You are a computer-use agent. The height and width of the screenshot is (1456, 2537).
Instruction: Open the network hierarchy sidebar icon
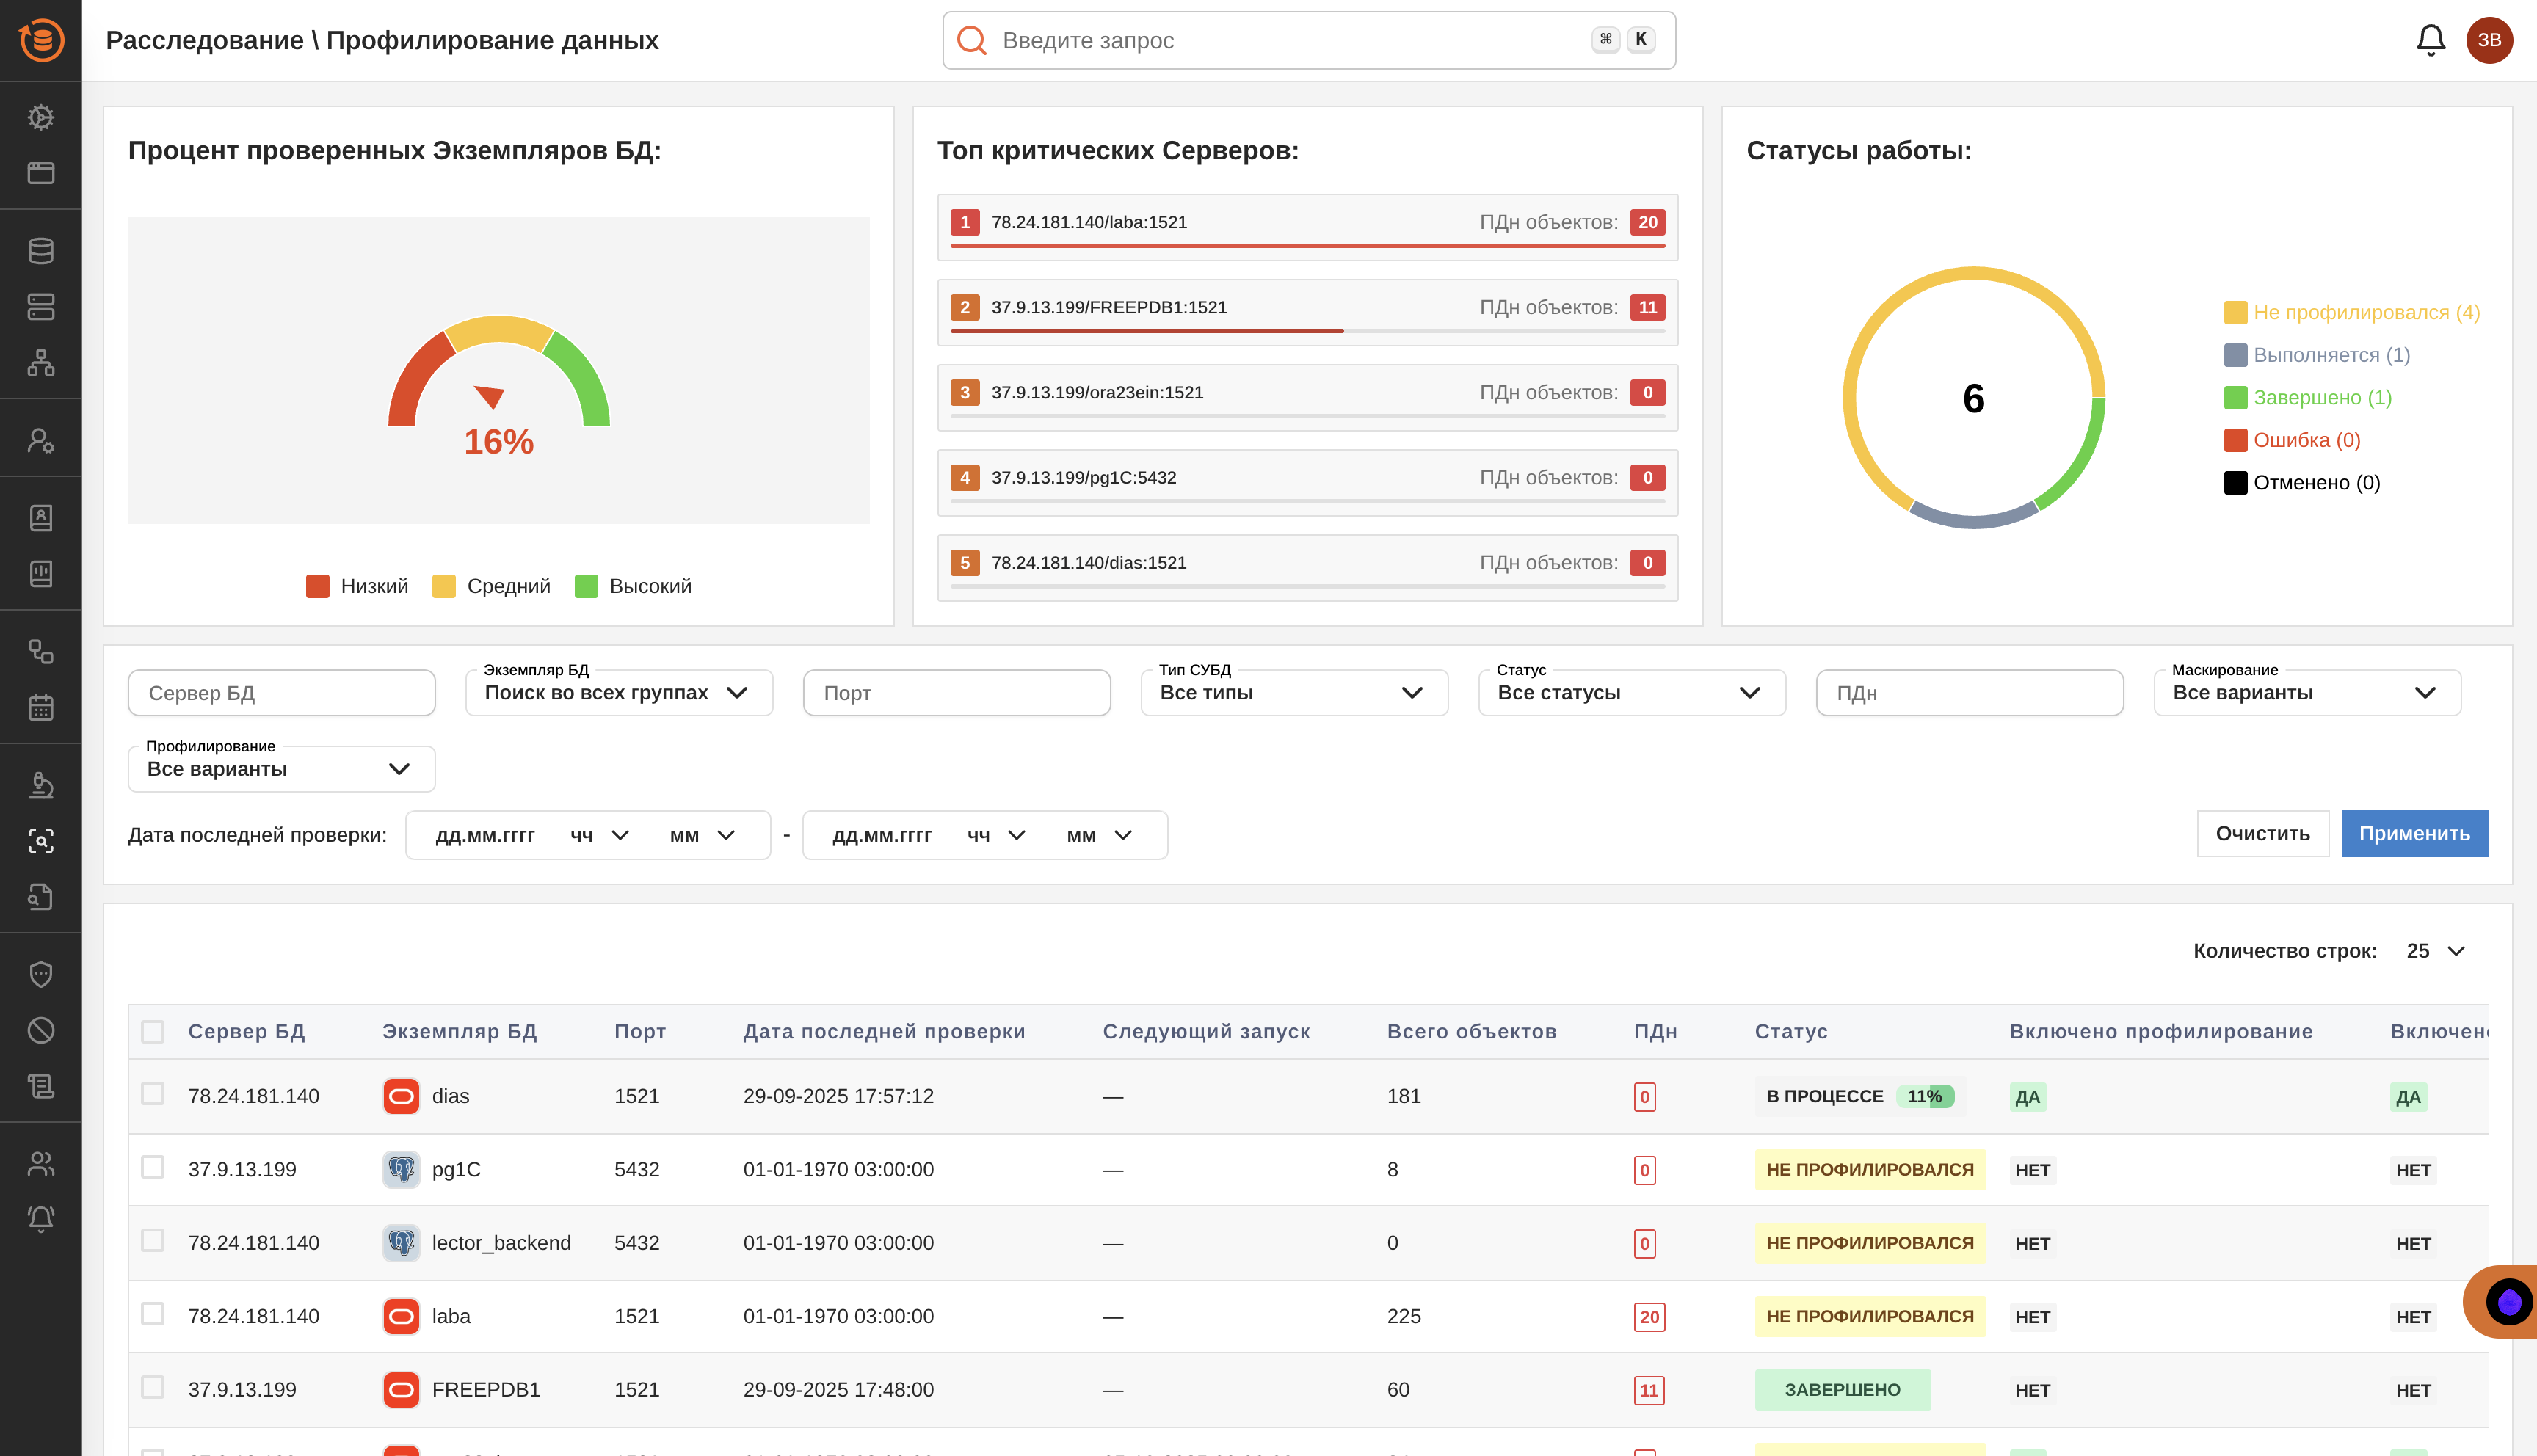(41, 362)
